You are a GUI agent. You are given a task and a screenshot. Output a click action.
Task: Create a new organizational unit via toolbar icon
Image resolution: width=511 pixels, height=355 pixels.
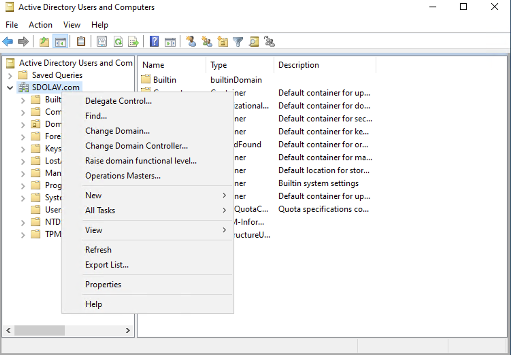pos(223,42)
